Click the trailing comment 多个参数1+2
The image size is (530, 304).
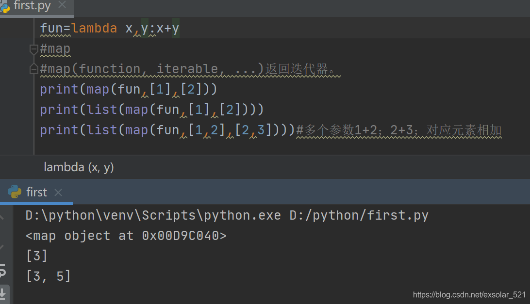[399, 130]
